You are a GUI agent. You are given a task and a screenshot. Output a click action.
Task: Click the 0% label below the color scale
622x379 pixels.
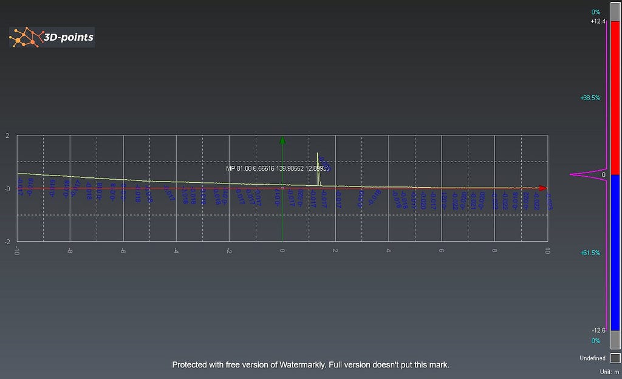pos(596,341)
